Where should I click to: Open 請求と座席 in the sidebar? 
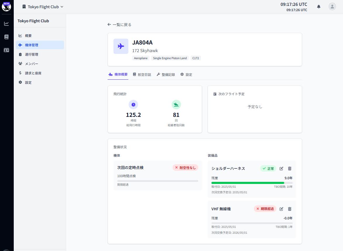click(x=40, y=73)
